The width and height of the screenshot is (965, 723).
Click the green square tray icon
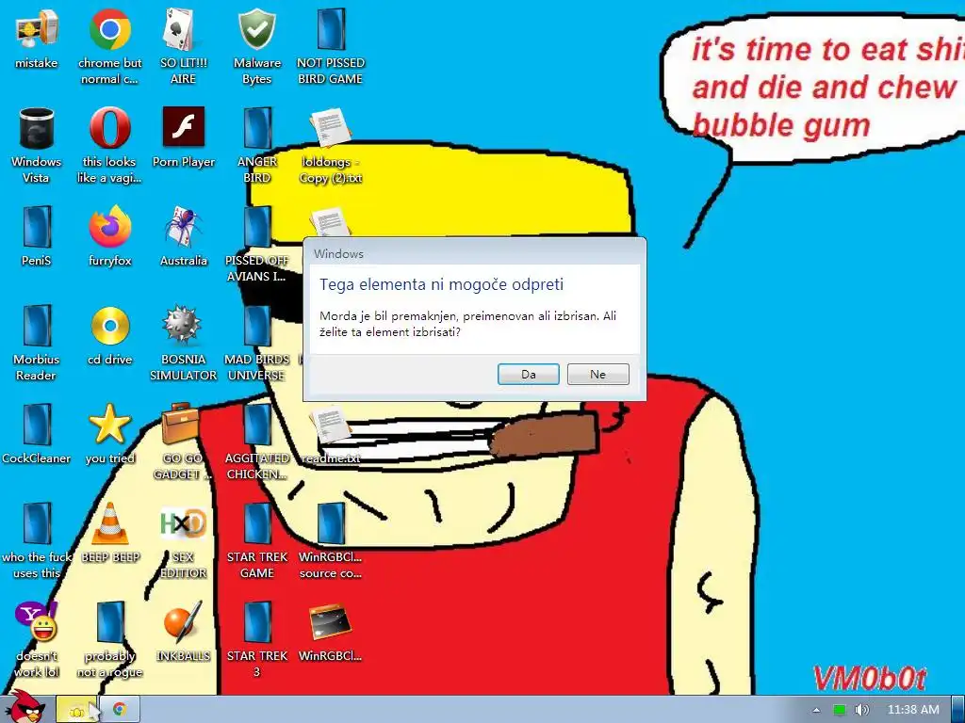[839, 710]
